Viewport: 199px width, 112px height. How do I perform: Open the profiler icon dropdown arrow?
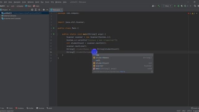tap(188, 6)
